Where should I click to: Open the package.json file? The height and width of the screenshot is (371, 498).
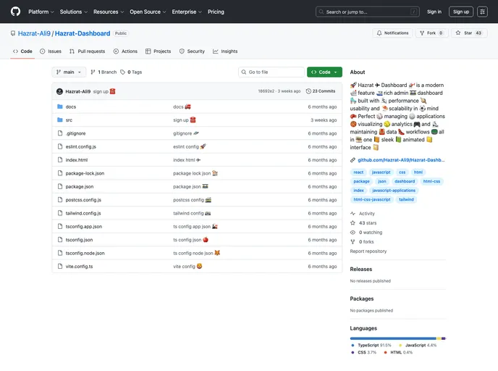(x=80, y=187)
